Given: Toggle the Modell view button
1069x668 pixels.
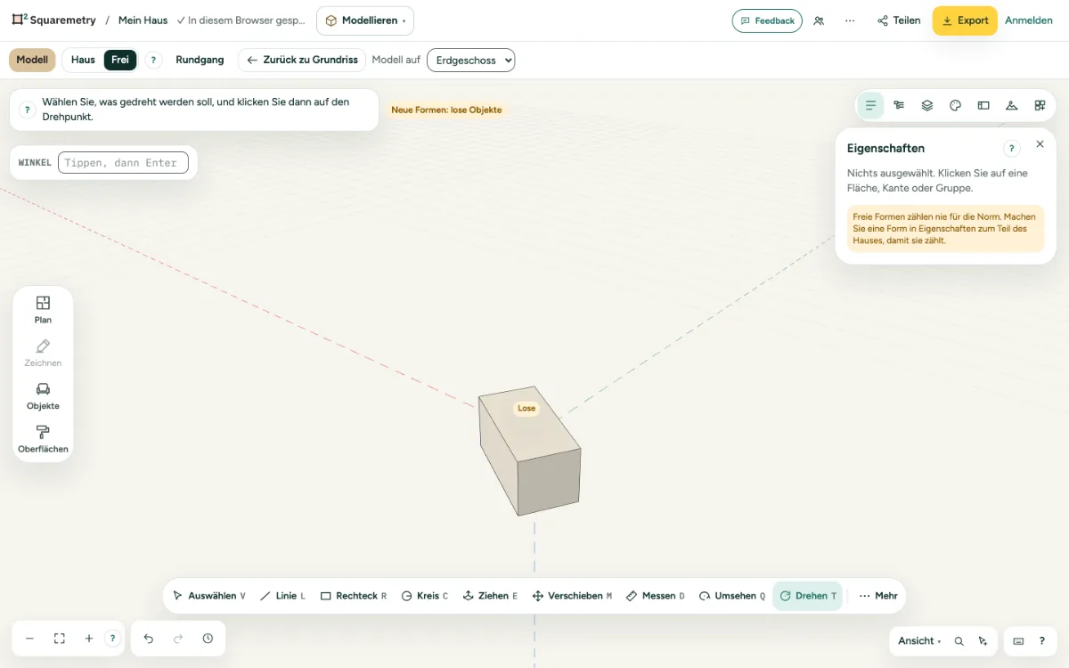Looking at the screenshot, I should tap(32, 60).
